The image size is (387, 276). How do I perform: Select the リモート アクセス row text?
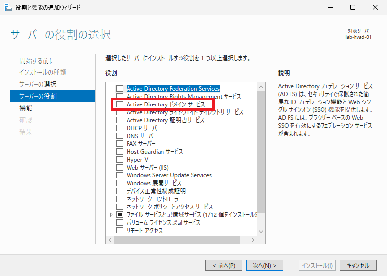click(x=145, y=231)
